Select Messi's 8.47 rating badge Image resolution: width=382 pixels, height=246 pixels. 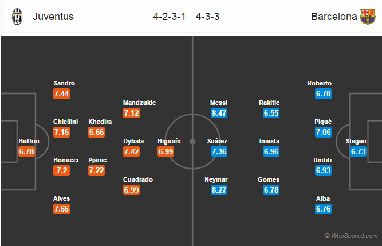click(219, 113)
